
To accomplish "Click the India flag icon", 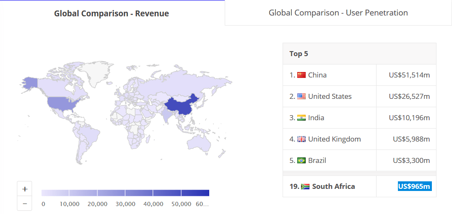I will (x=301, y=118).
